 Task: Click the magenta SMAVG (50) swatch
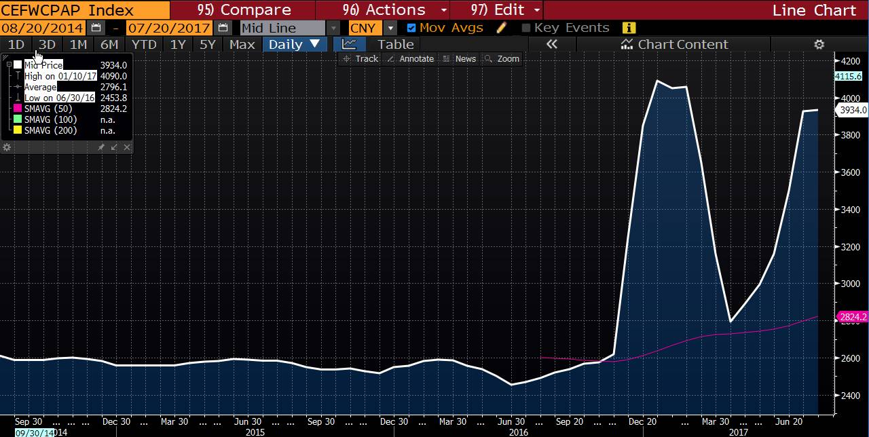(18, 109)
